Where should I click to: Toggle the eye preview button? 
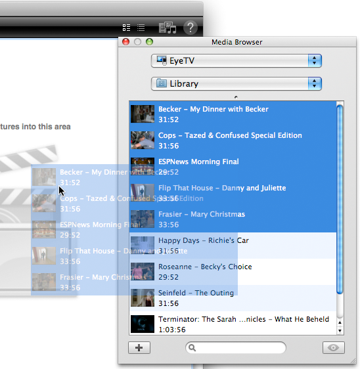coord(334,347)
